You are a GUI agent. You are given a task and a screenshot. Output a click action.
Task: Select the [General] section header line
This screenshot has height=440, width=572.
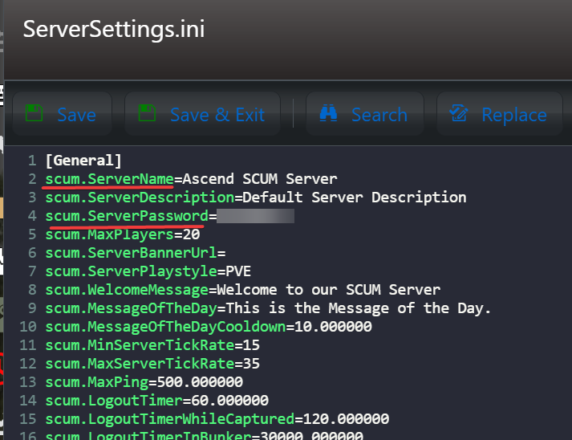(x=83, y=161)
